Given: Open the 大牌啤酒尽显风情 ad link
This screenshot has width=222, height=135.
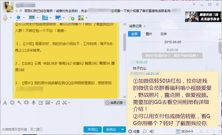Looking at the screenshot, I should tap(22, 130).
